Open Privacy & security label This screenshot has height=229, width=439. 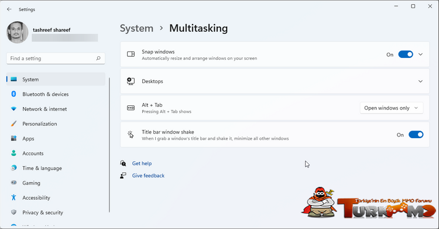tap(43, 213)
